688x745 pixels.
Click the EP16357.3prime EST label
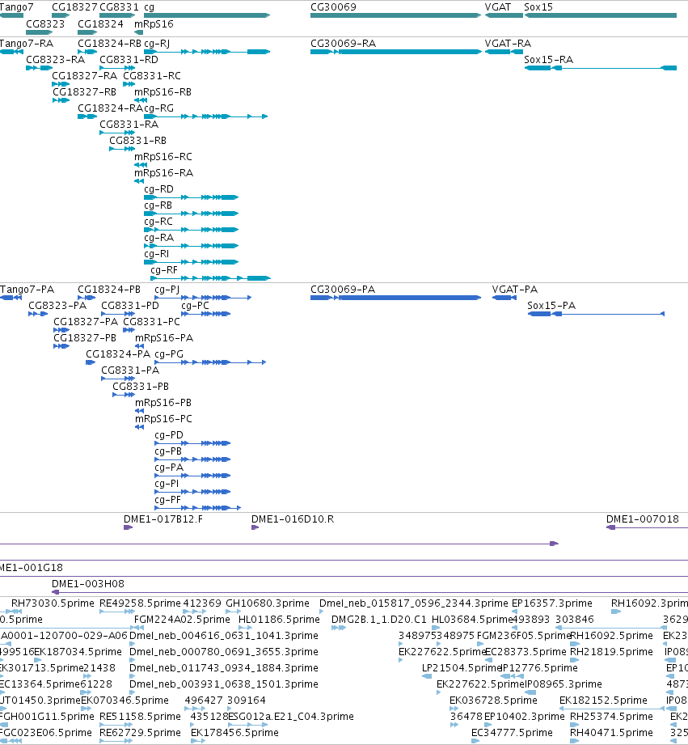[x=551, y=603]
